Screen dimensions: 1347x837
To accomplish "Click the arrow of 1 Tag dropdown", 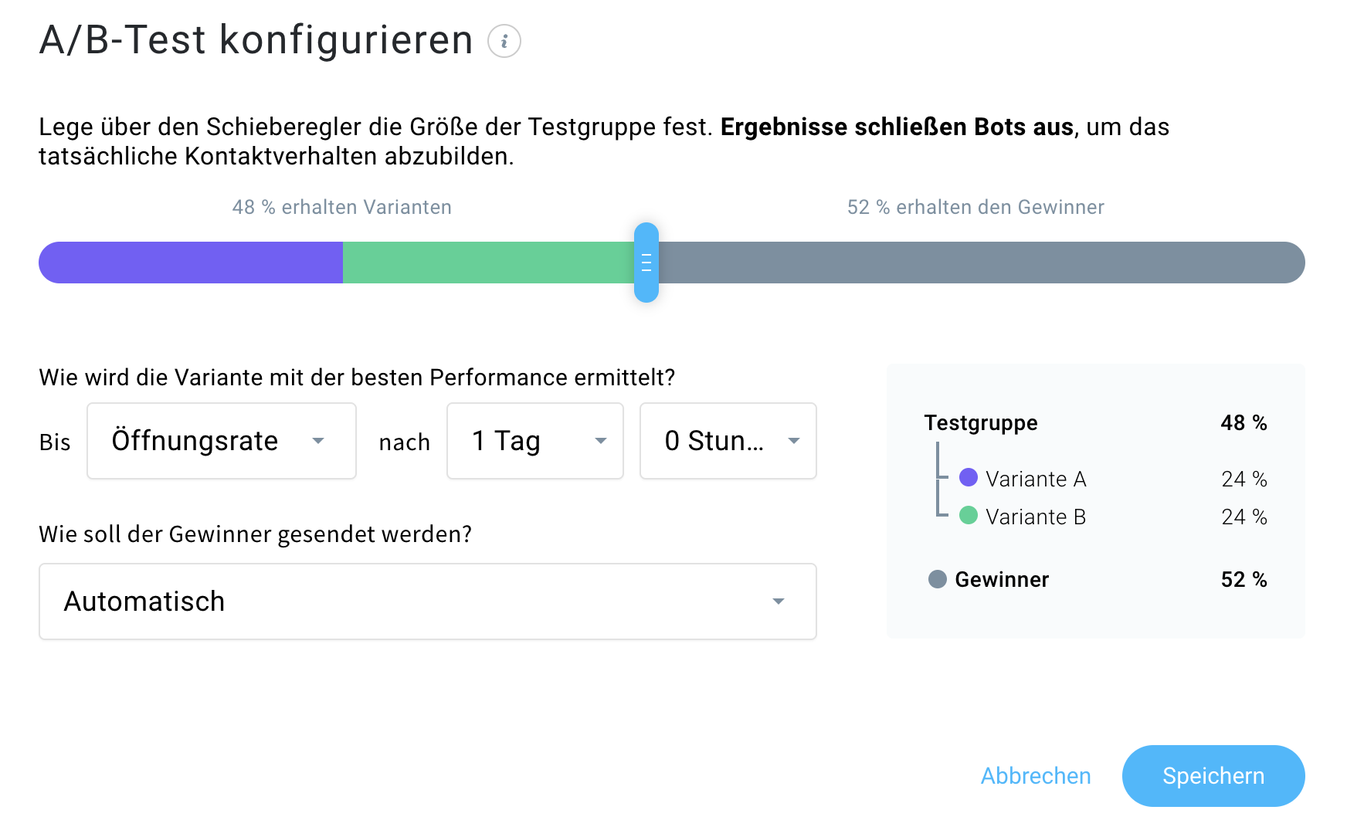I will [601, 441].
